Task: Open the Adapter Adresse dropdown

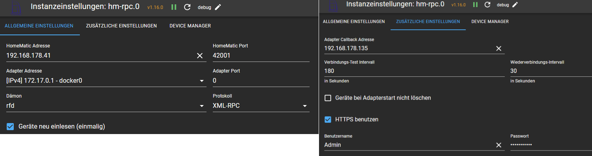Action: pyautogui.click(x=106, y=81)
